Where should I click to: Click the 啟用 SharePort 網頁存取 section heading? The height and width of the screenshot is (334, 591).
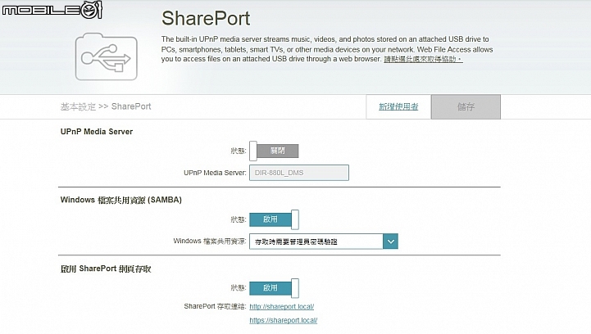(106, 269)
